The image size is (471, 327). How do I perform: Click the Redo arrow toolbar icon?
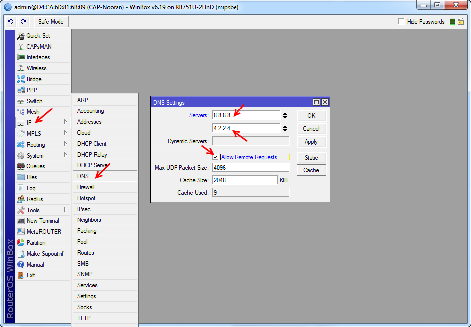tap(23, 22)
